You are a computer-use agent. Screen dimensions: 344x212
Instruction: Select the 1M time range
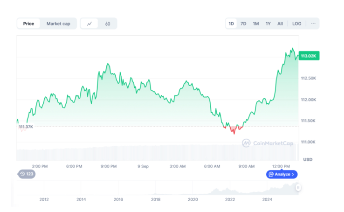(256, 24)
